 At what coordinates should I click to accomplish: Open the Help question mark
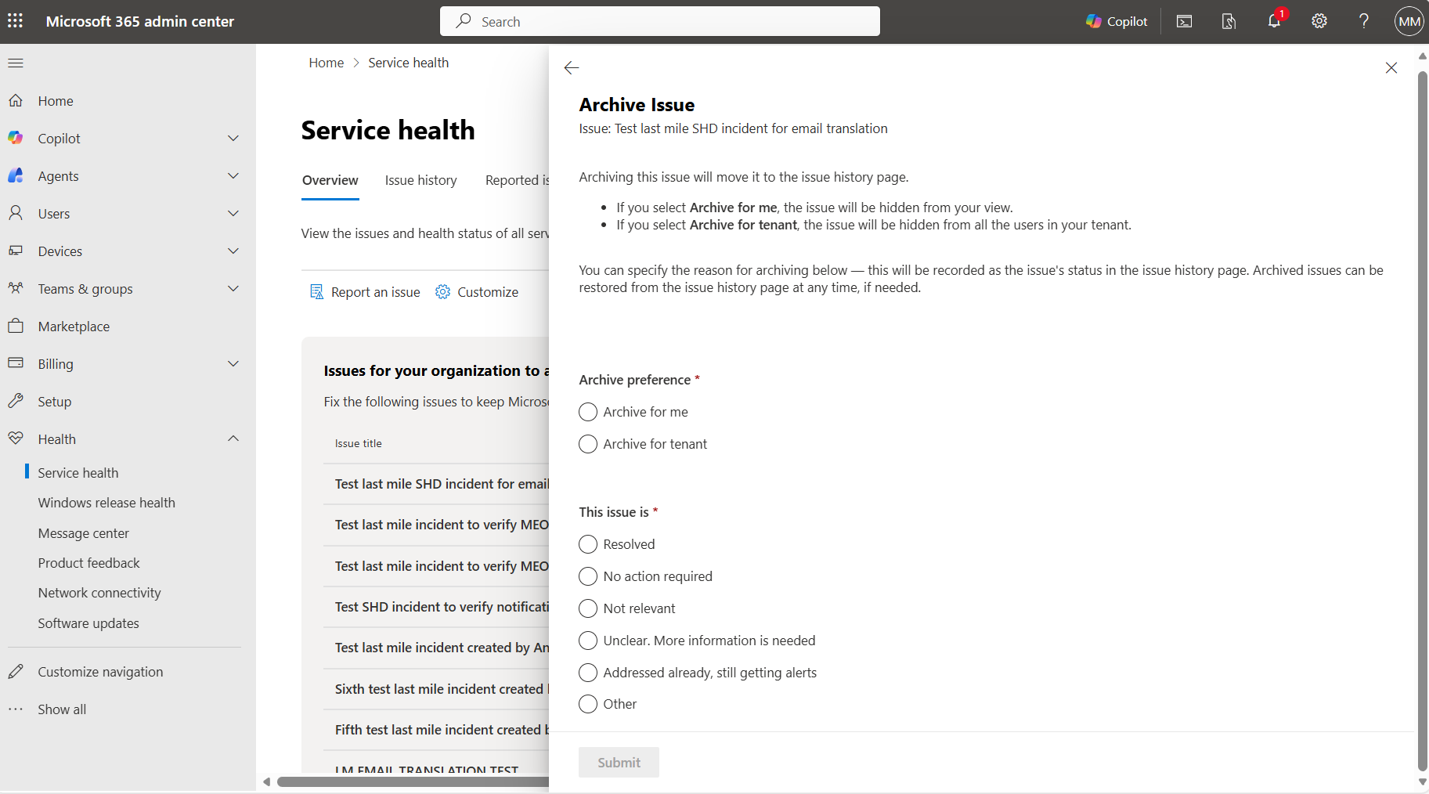pyautogui.click(x=1362, y=21)
